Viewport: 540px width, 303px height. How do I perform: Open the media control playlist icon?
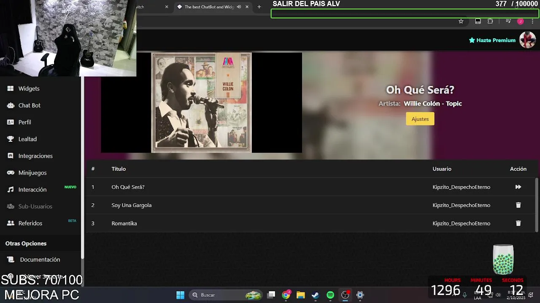pos(508,21)
